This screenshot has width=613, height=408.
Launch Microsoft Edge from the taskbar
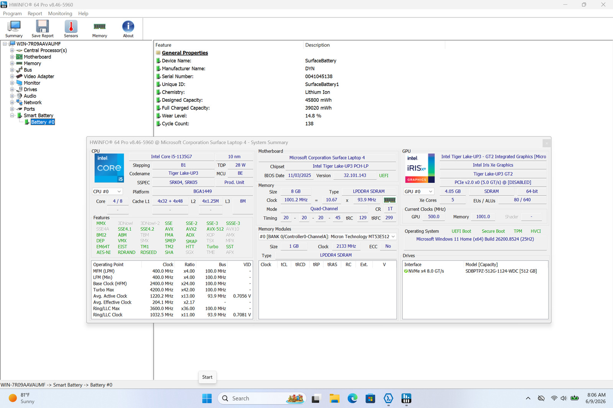[x=352, y=398]
